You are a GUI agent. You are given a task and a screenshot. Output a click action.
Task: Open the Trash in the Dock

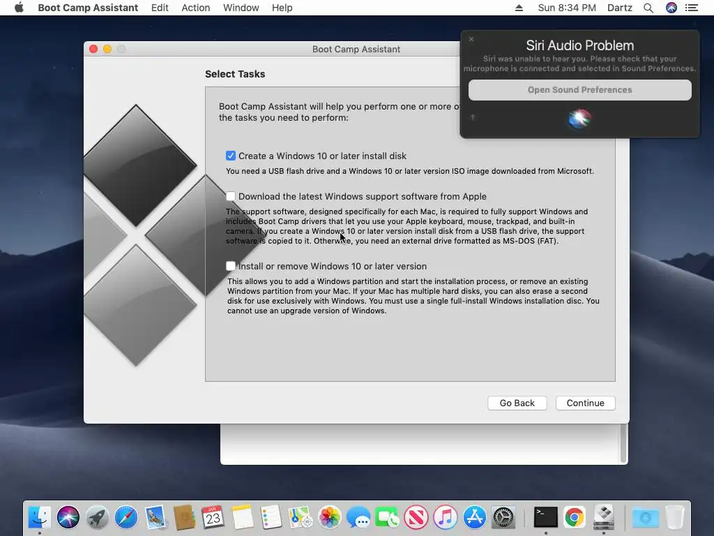click(x=675, y=517)
